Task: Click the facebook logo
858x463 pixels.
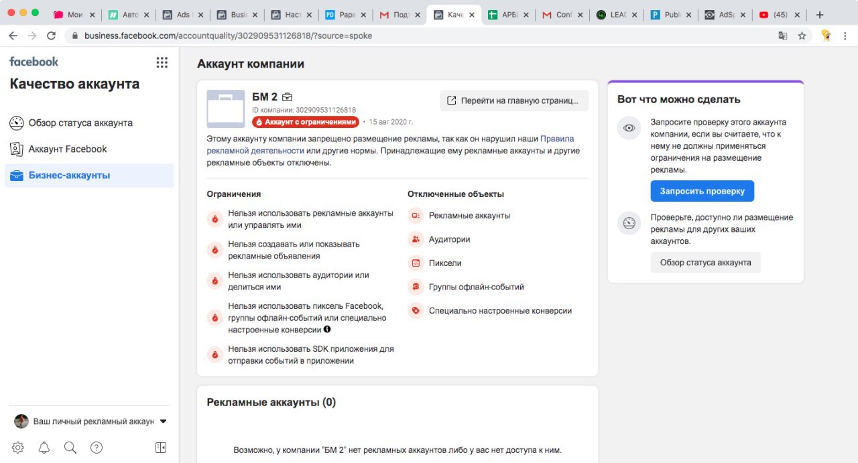Action: [34, 62]
